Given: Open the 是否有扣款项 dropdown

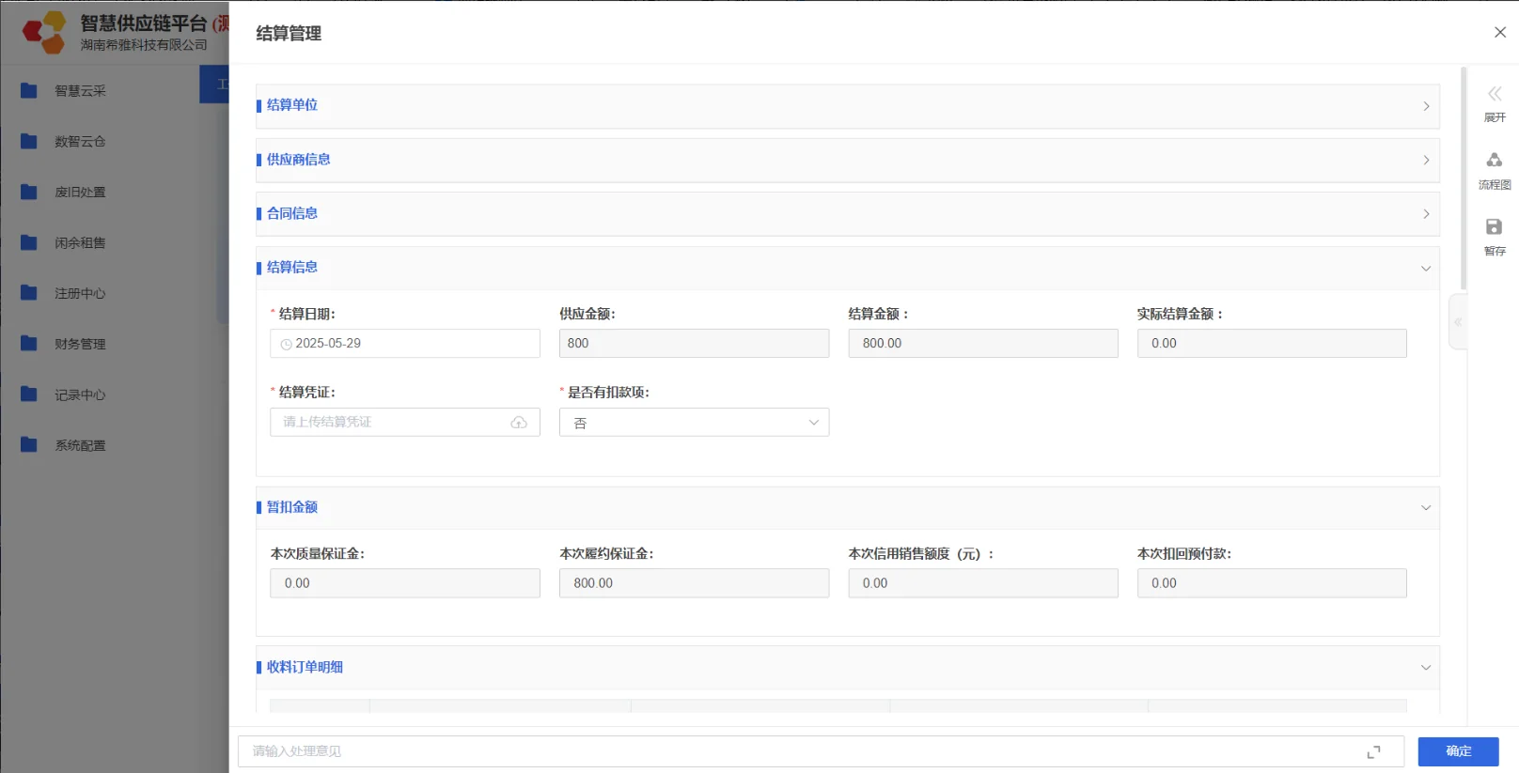Looking at the screenshot, I should tap(694, 423).
